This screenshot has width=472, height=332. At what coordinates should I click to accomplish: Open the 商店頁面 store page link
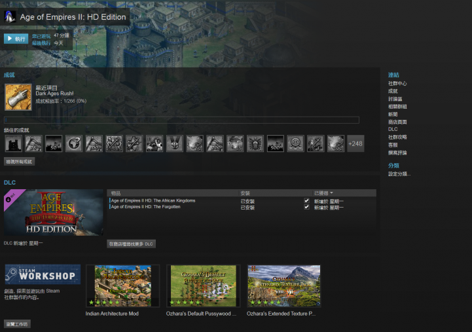(397, 122)
